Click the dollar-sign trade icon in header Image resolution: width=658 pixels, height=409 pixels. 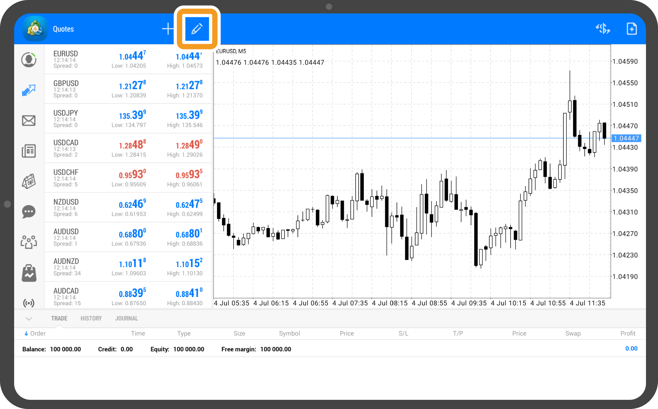tap(603, 29)
